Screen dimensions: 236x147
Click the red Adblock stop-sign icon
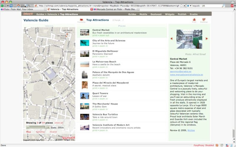232,6
